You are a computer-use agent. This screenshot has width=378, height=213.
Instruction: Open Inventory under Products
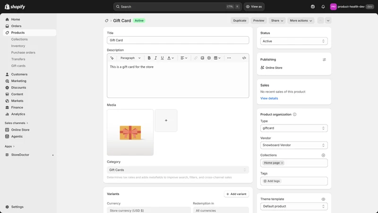pyautogui.click(x=18, y=46)
